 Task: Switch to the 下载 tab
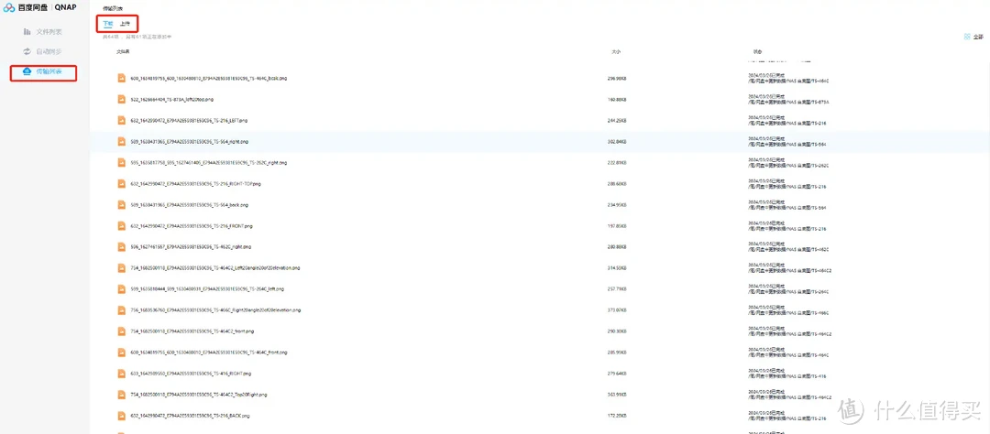point(108,24)
